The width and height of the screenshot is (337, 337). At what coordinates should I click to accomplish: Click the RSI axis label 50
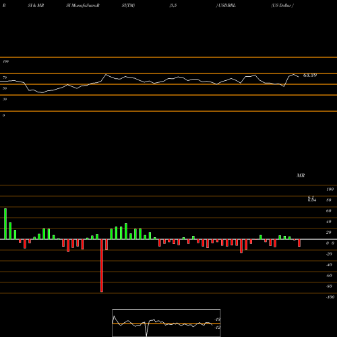coord(5,88)
